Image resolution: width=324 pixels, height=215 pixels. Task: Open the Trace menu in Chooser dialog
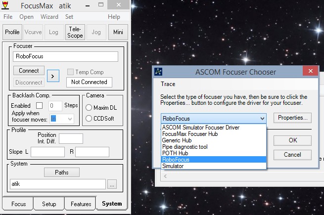168,84
